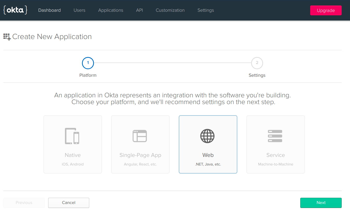
Task: Click the '.NET, Java, etc.' subtitle
Action: pyautogui.click(x=208, y=164)
